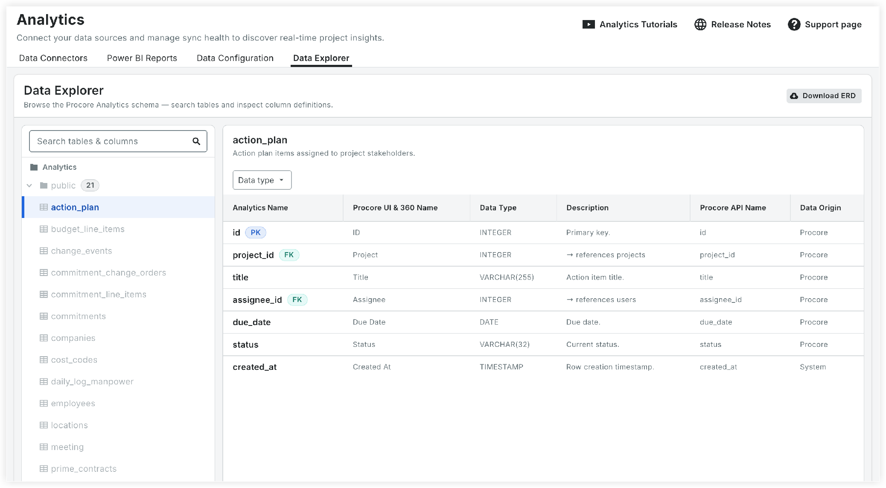Viewport: 886px width, 488px height.
Task: Click the Analytics root folder icon
Action: [x=34, y=167]
